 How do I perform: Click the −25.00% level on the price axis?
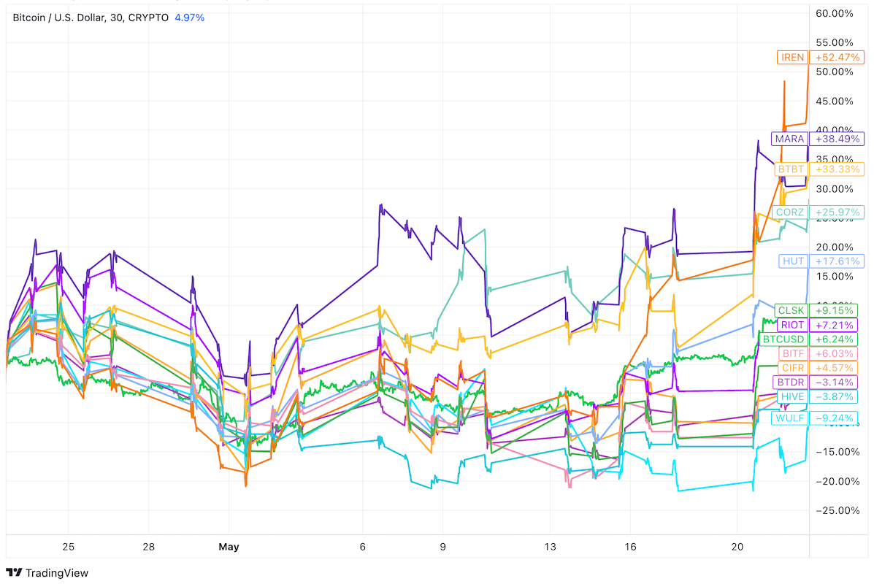click(x=838, y=511)
